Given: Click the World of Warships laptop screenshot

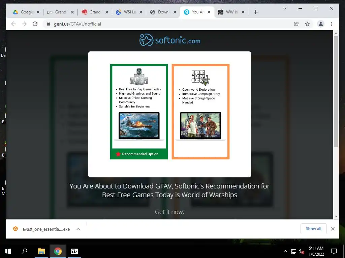Looking at the screenshot, I should 139,126.
